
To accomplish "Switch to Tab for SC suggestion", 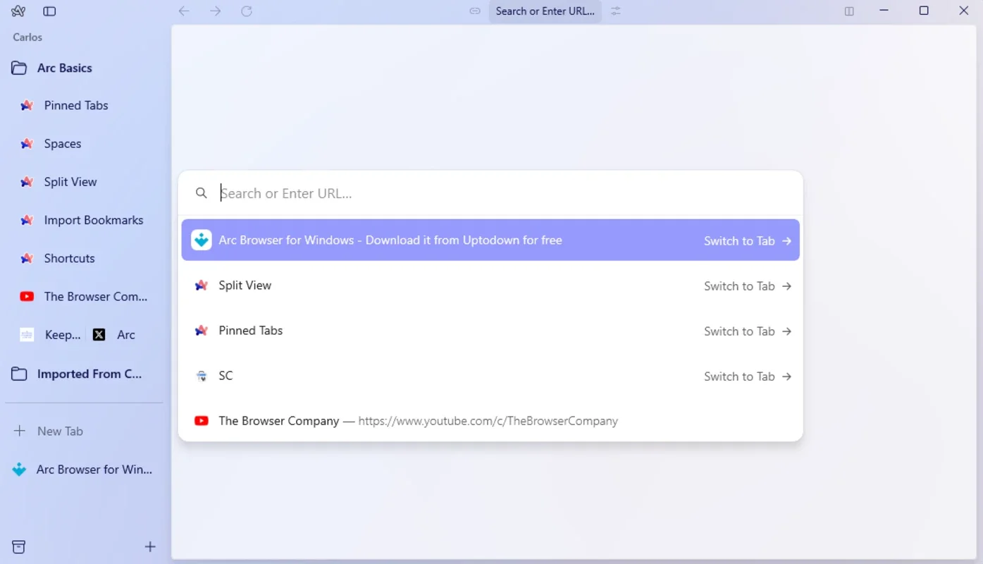I will 747,376.
